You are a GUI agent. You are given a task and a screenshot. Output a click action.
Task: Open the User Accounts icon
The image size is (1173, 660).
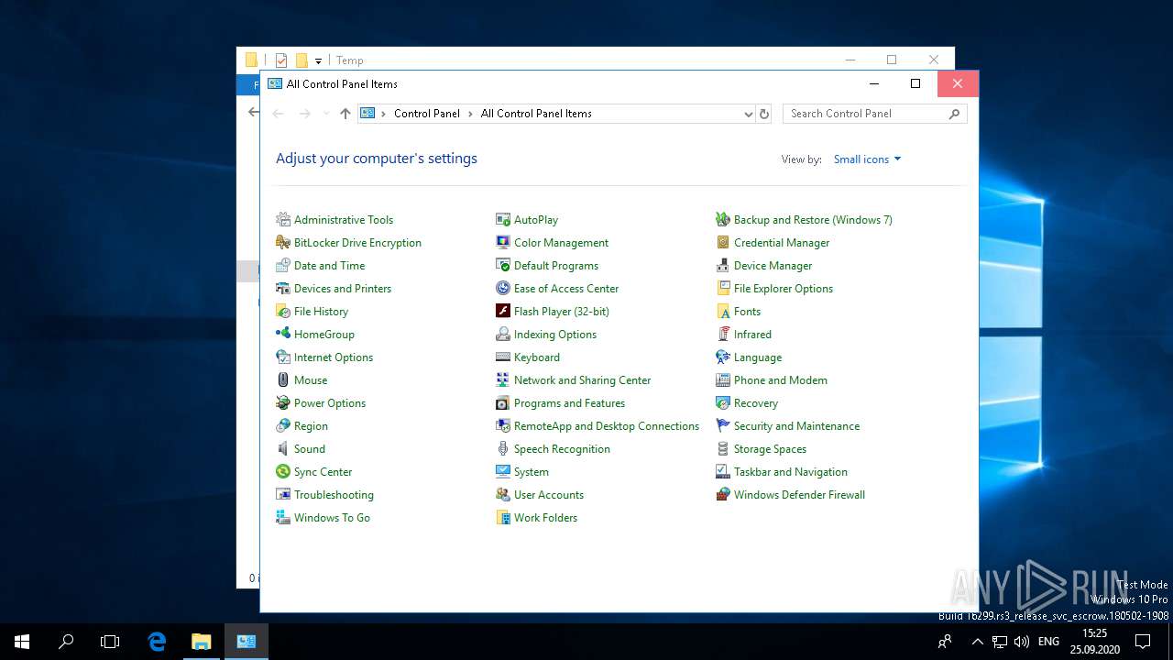click(x=503, y=495)
